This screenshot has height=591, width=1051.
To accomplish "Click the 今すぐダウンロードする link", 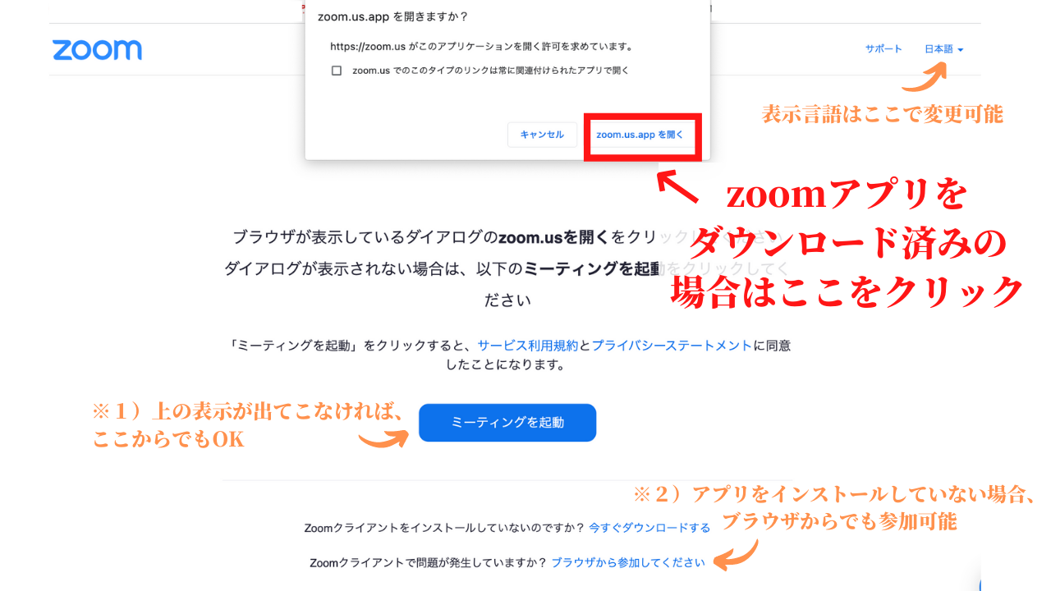I will coord(649,528).
